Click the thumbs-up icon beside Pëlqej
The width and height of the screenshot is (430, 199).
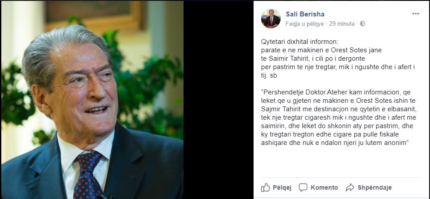[266, 187]
